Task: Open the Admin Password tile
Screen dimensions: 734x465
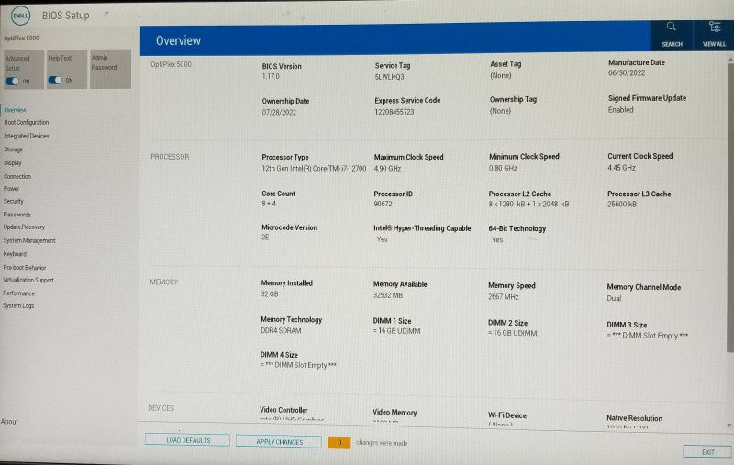Action: tap(110, 69)
